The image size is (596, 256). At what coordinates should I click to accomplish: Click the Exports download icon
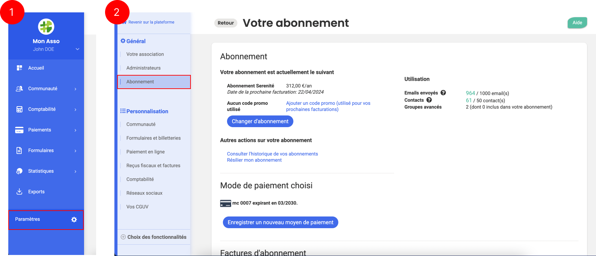(x=19, y=192)
